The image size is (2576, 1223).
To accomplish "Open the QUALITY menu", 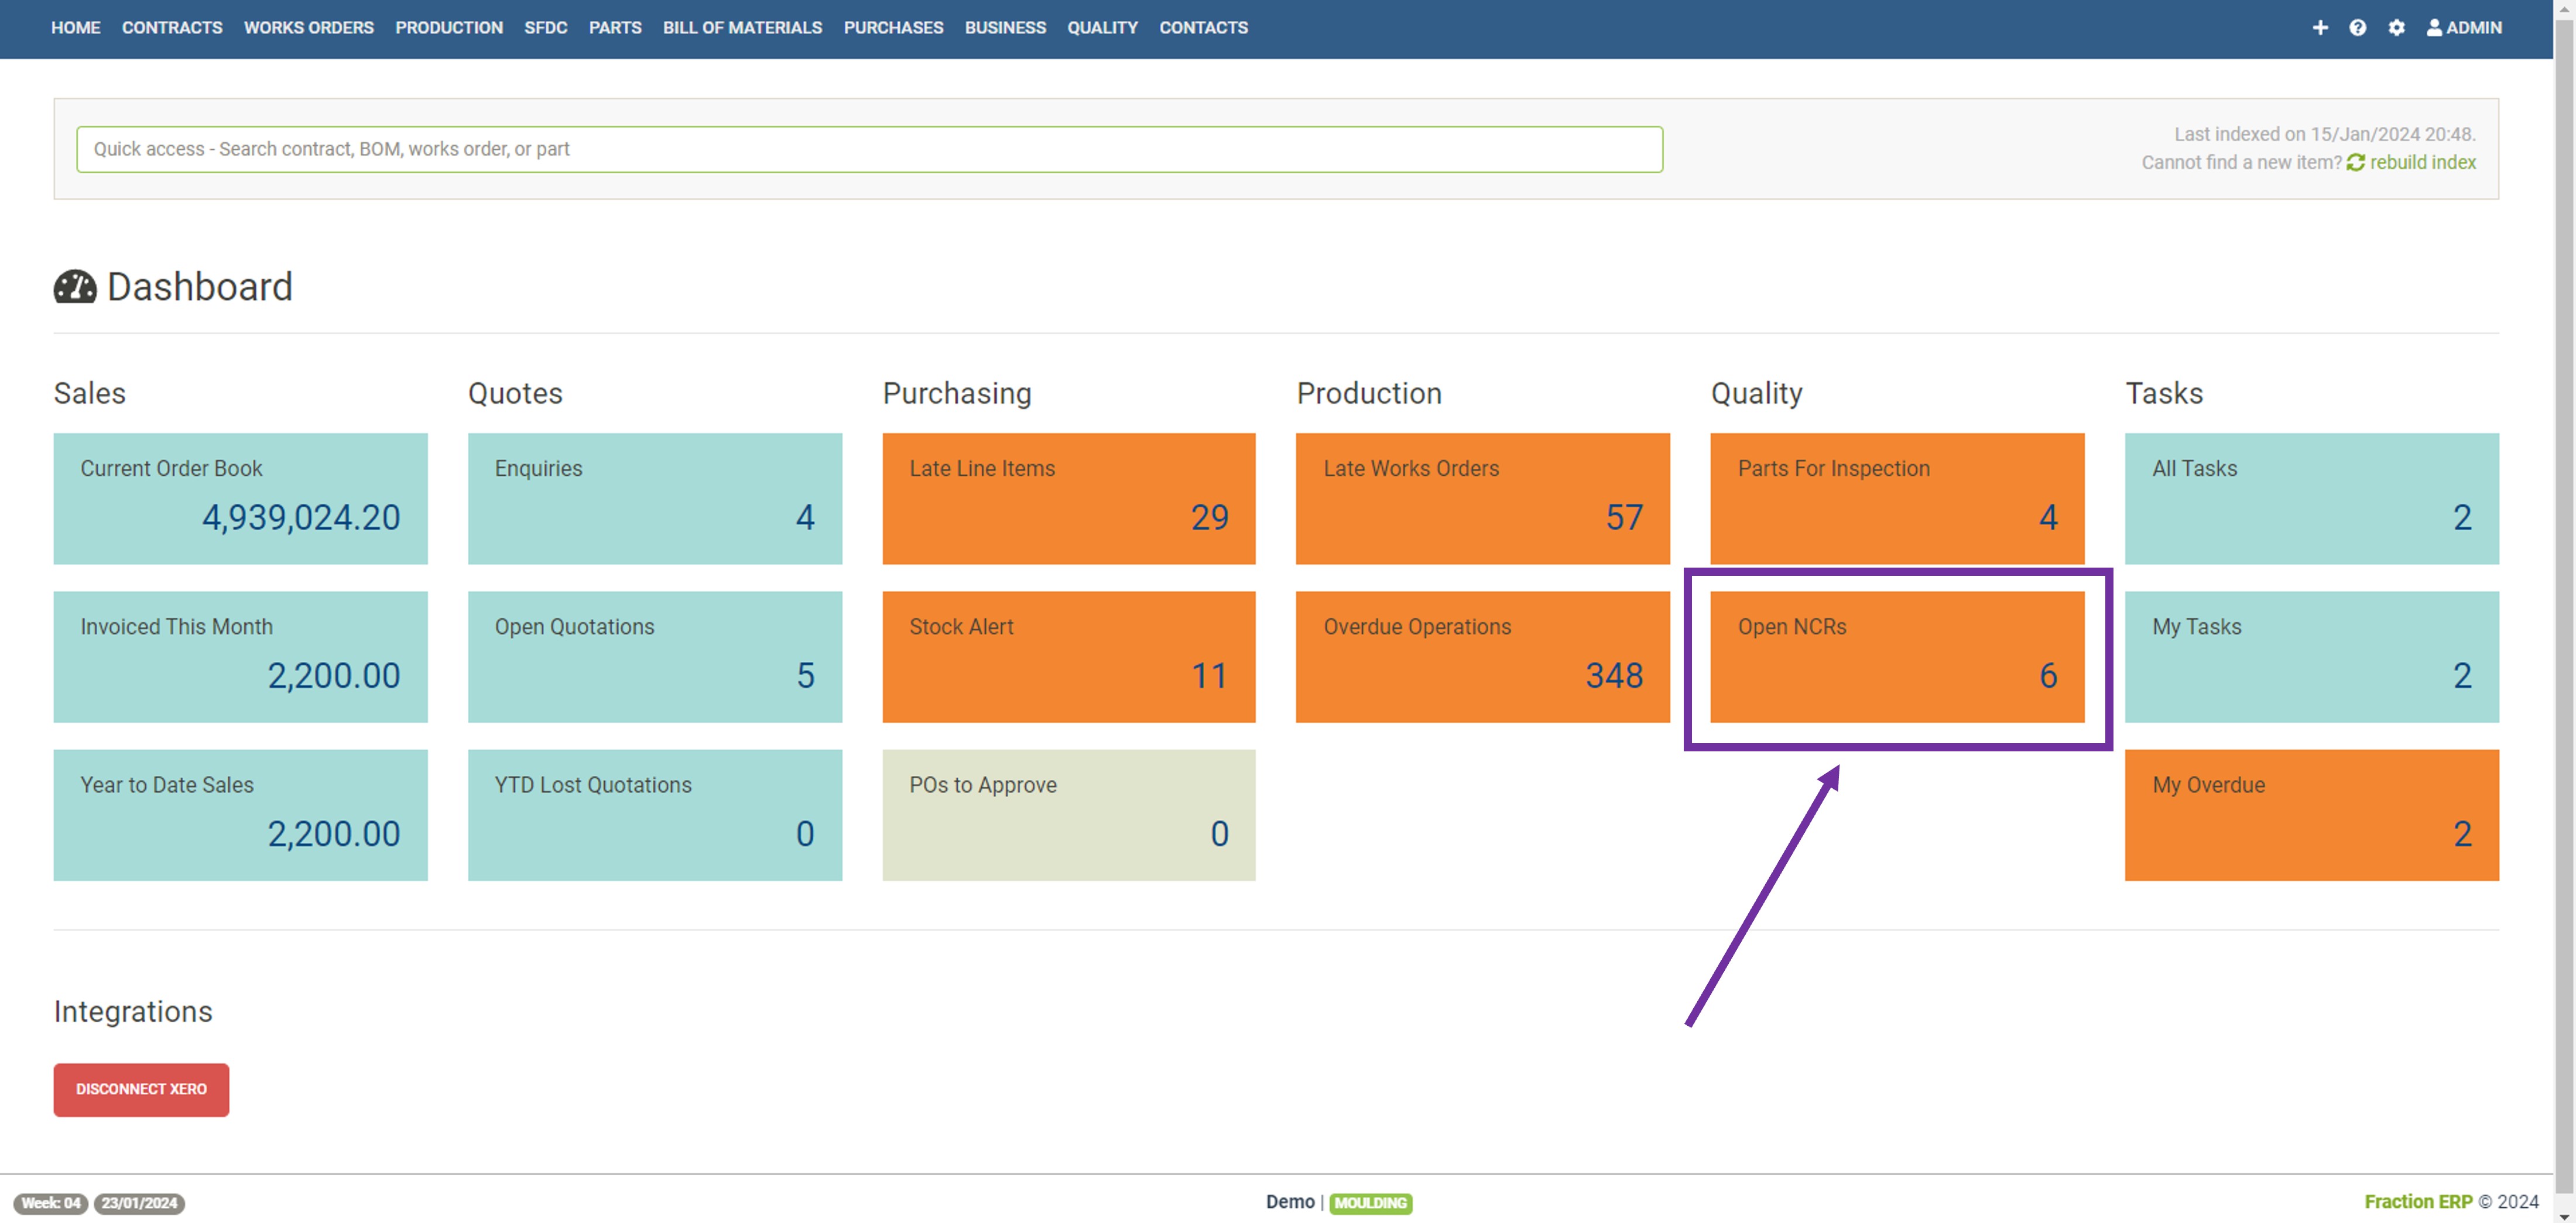I will (1102, 27).
